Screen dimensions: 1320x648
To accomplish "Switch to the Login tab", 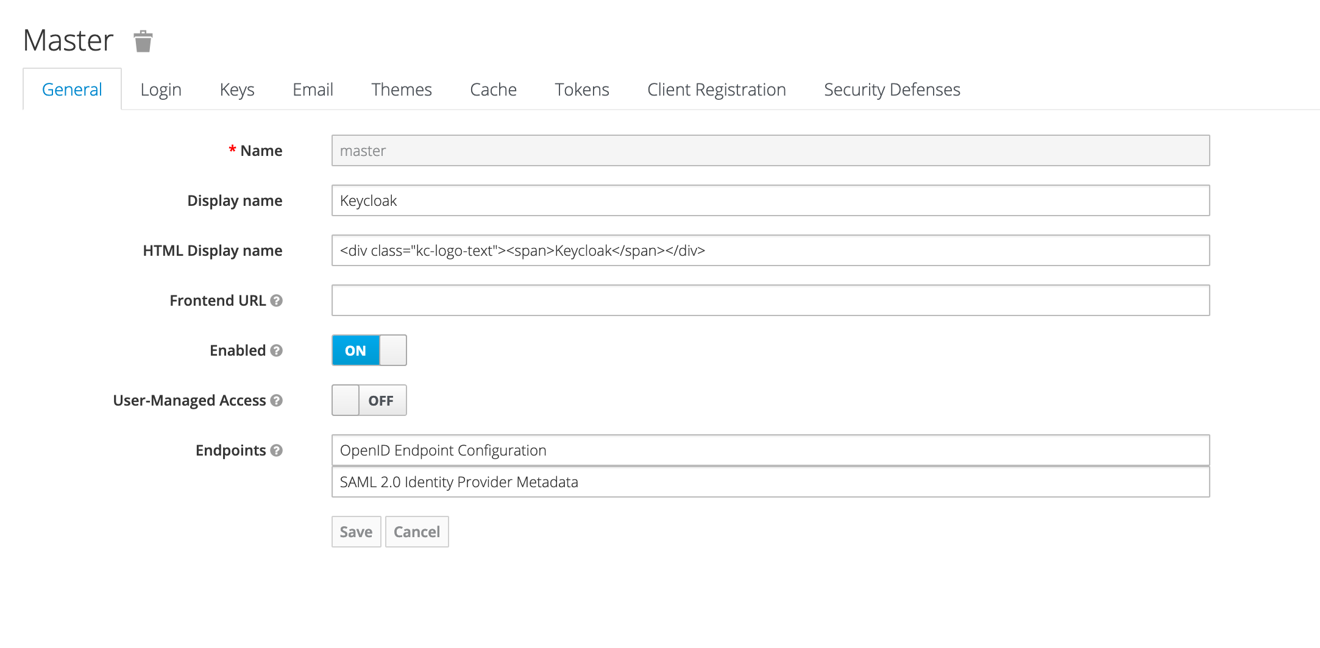I will coord(161,90).
